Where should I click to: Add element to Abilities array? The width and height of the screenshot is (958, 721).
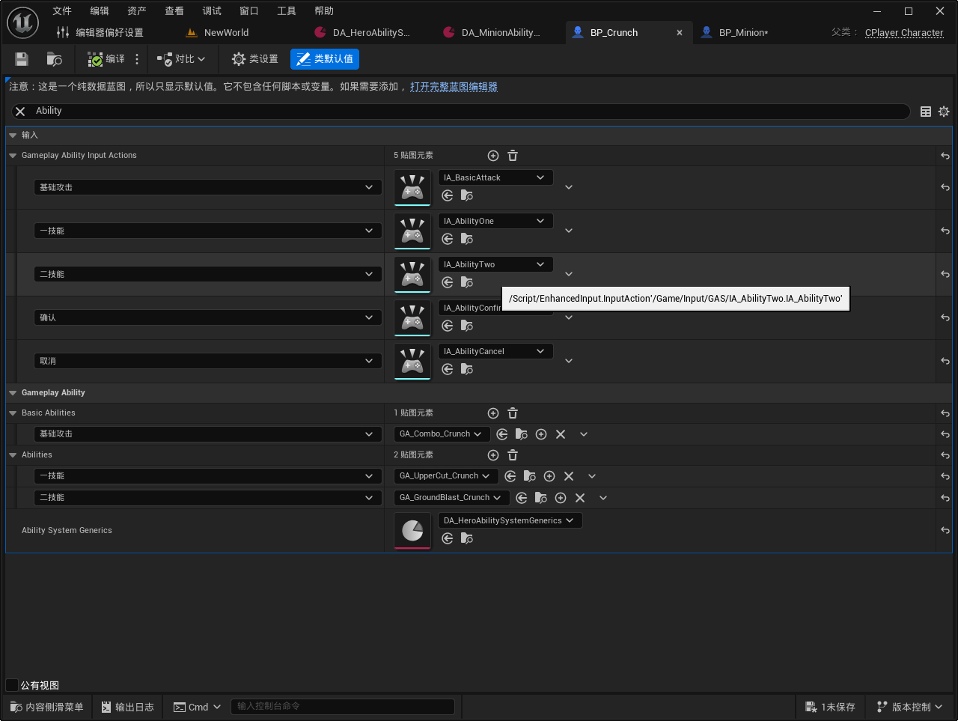tap(493, 455)
